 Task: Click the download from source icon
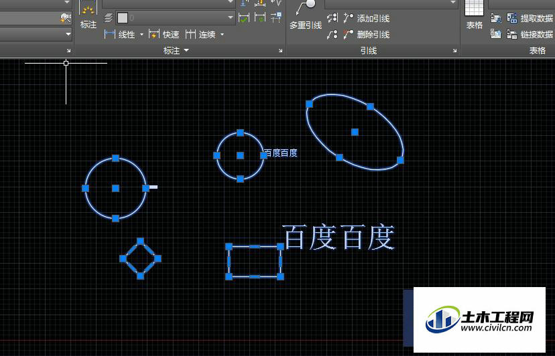click(x=496, y=18)
